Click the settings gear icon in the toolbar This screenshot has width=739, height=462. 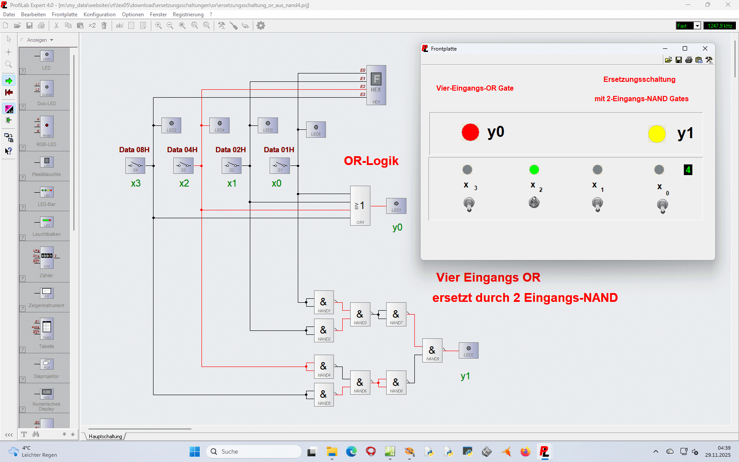pos(261,26)
